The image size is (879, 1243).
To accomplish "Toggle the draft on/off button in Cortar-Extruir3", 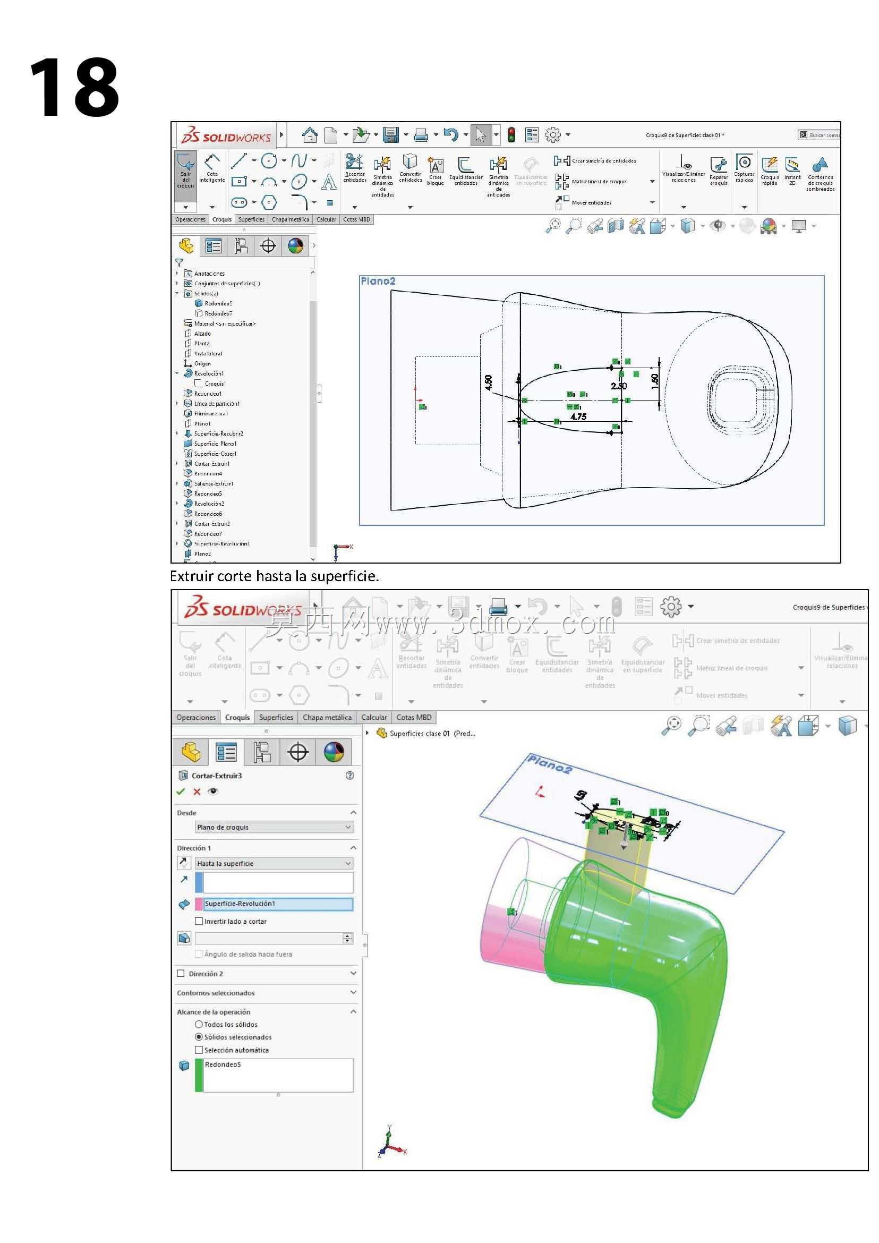I will 184,938.
